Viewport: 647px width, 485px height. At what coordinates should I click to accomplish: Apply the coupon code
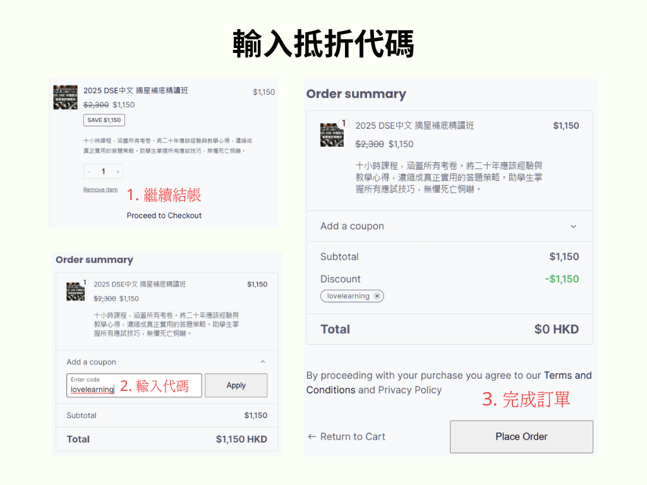click(x=236, y=385)
